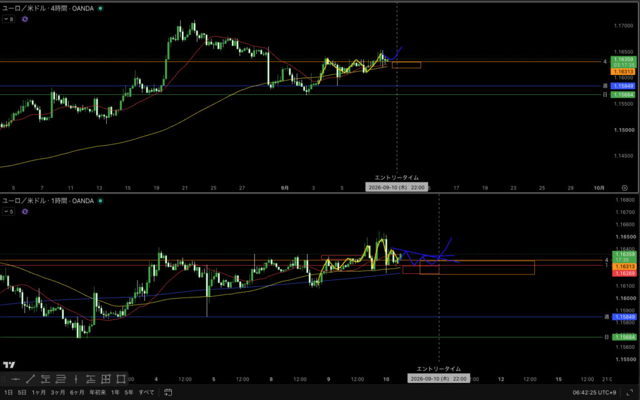Select the trend line tool
This screenshot has width=640, height=400.
(31, 379)
